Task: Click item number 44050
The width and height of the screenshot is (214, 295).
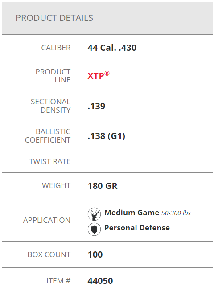Action: coord(100,281)
